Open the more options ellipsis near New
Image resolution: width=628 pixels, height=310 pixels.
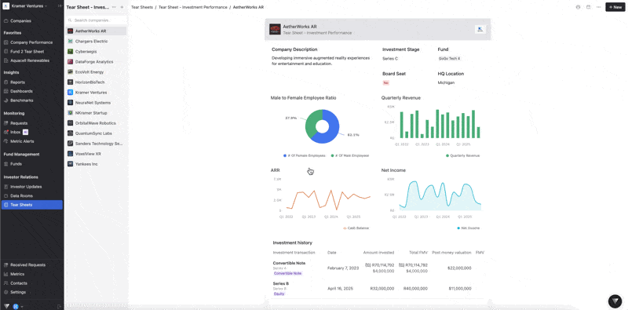coord(598,7)
